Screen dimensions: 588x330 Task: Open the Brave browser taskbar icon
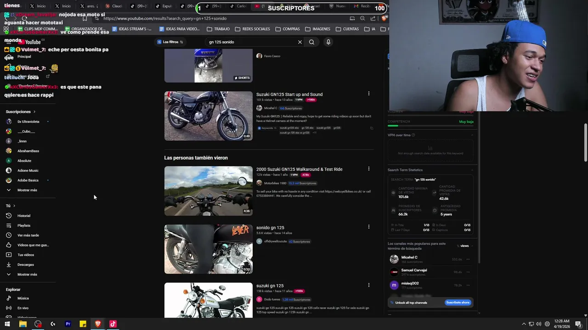click(98, 324)
